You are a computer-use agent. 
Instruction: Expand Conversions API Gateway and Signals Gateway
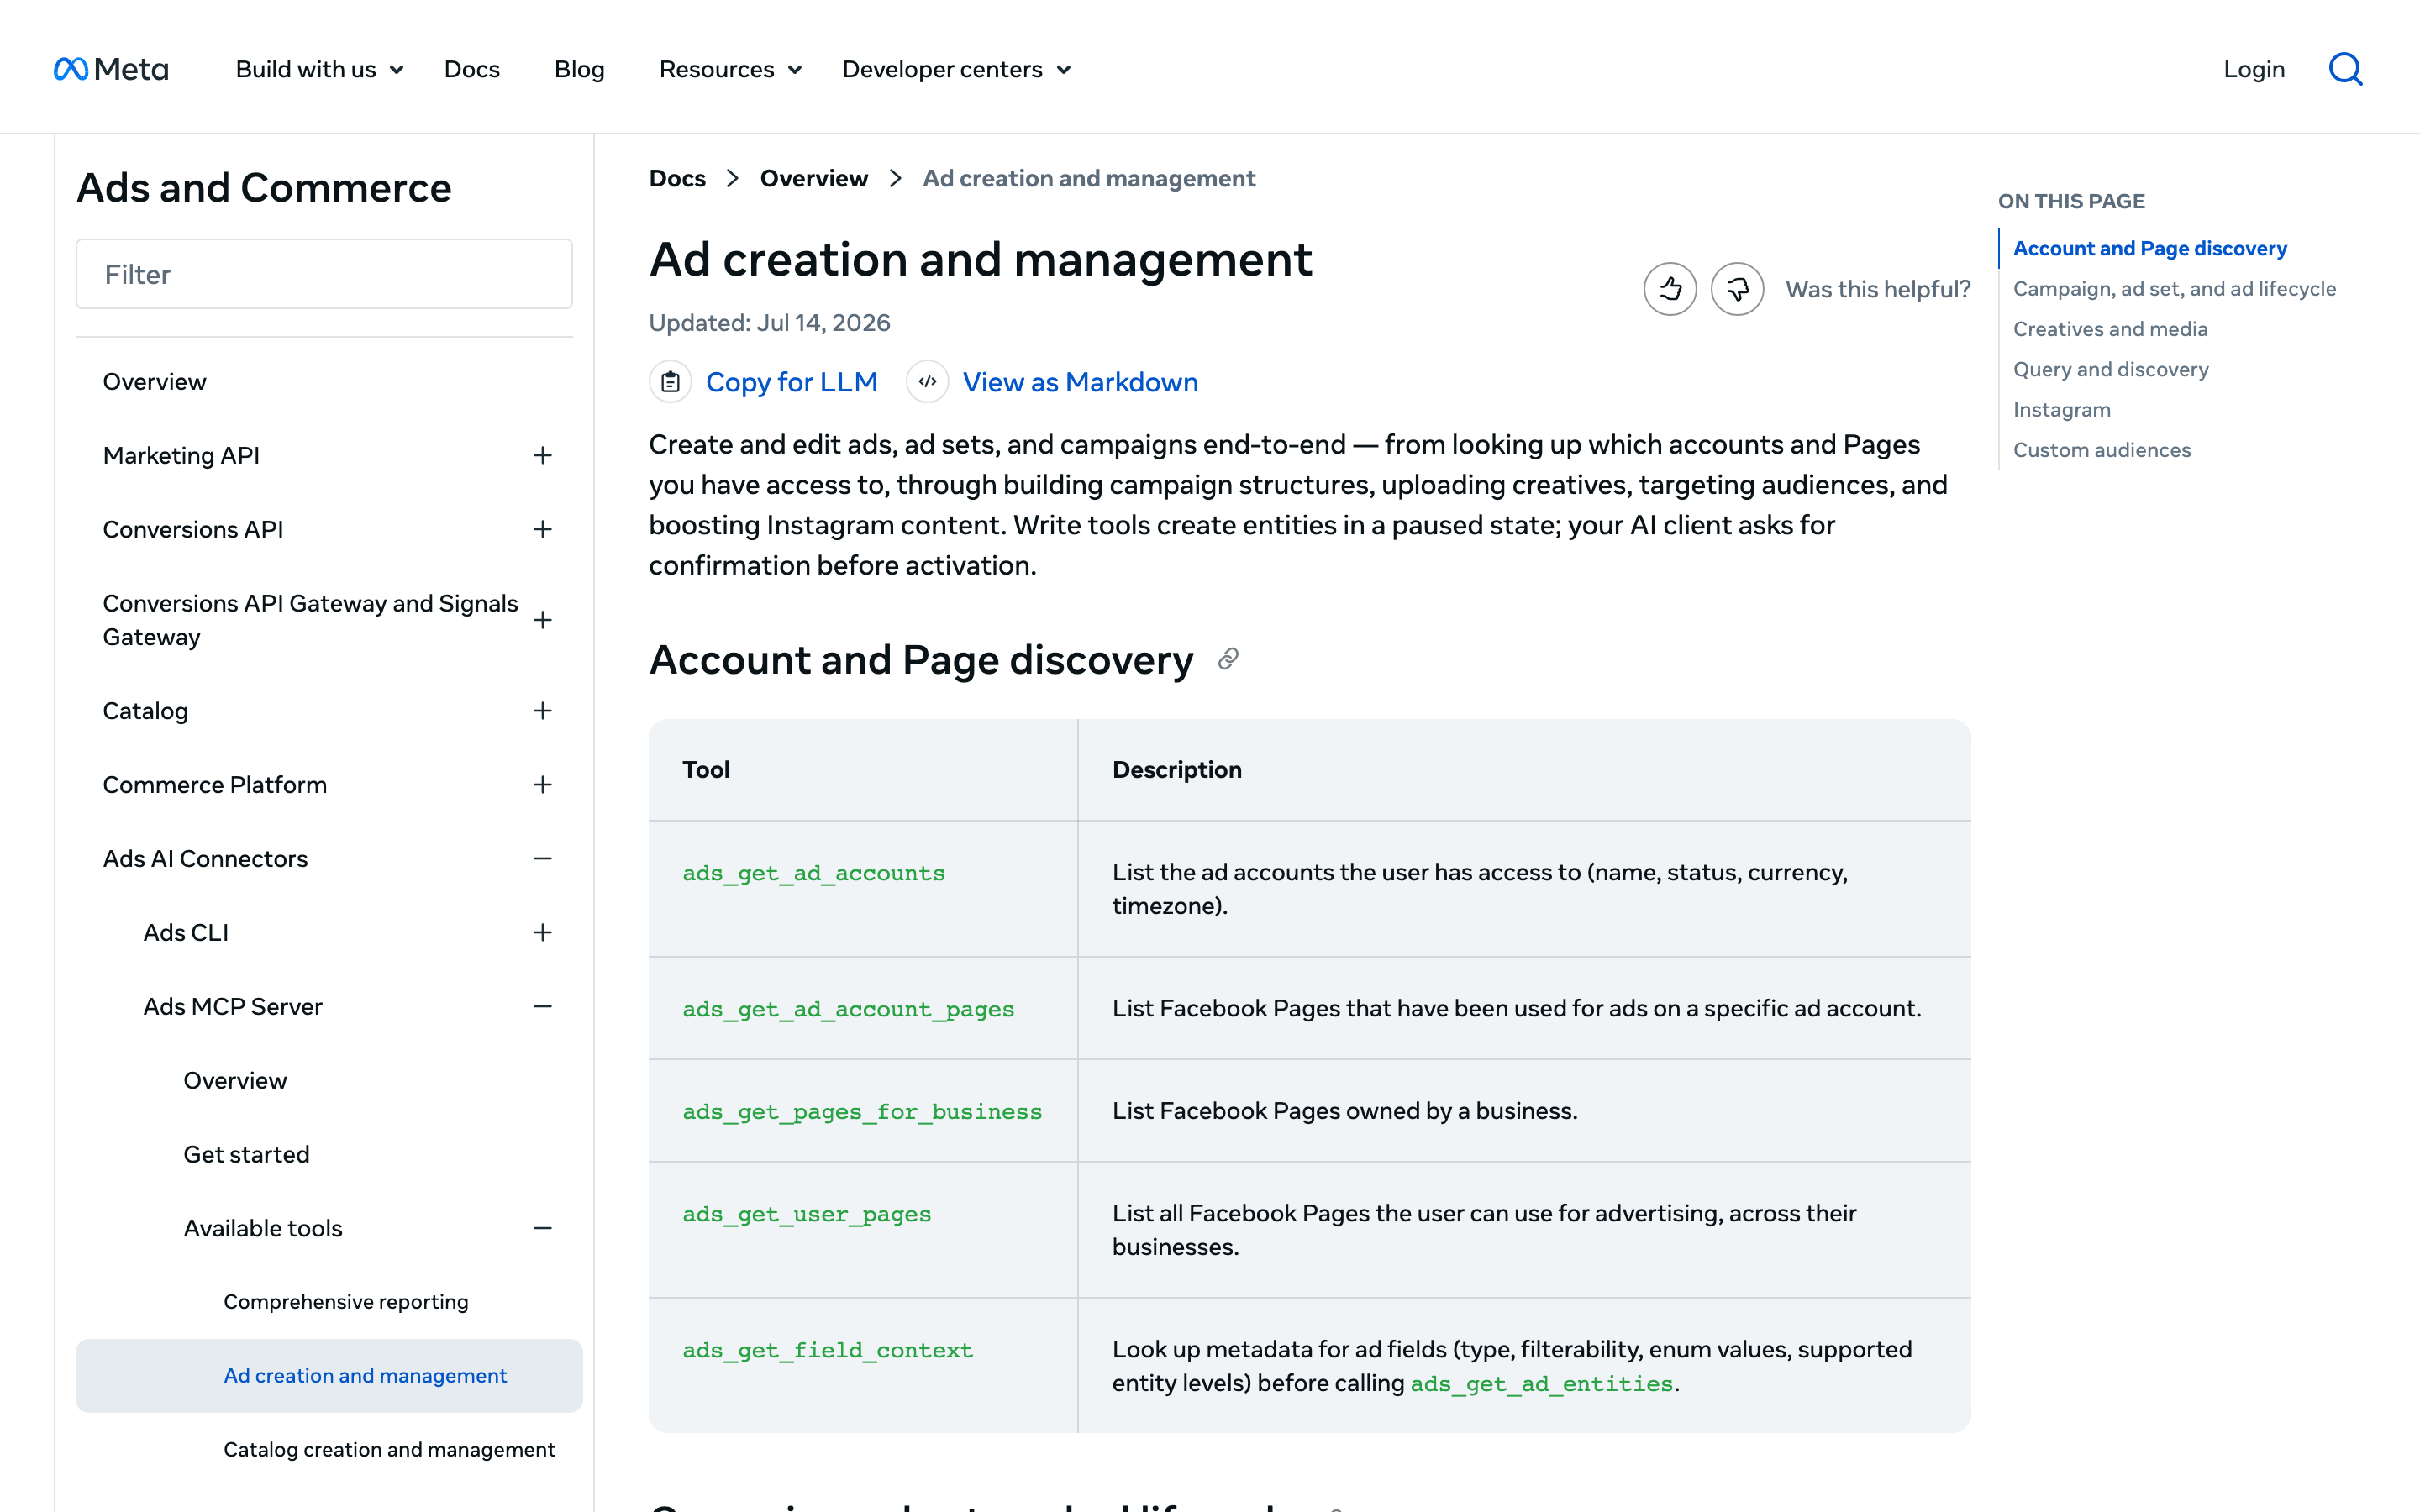coord(543,620)
